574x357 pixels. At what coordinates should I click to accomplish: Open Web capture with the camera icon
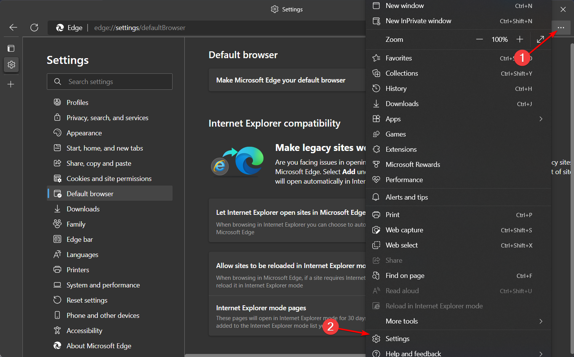pyautogui.click(x=376, y=230)
